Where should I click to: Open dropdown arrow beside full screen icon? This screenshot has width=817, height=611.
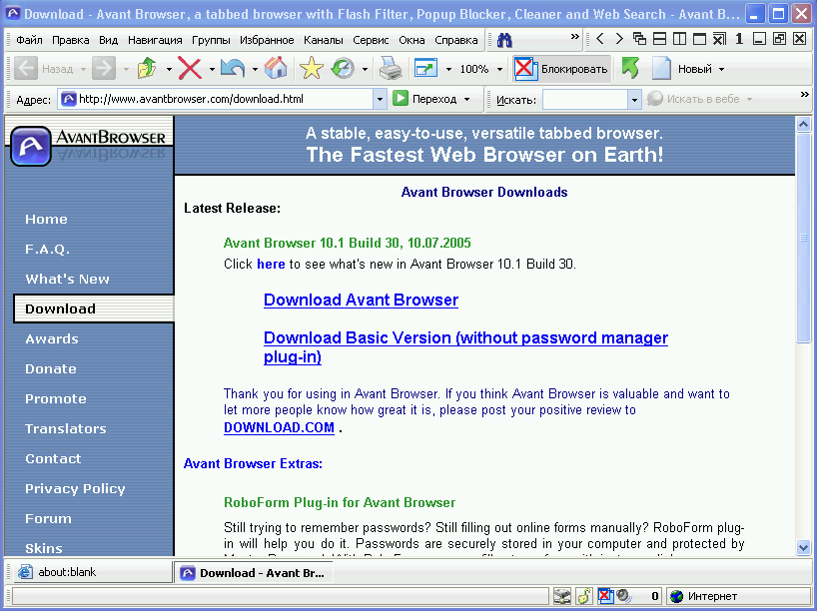pos(448,69)
